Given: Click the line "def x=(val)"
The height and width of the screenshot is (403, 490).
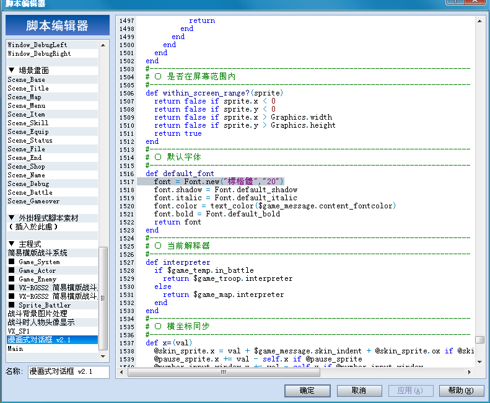Looking at the screenshot, I should [x=168, y=343].
